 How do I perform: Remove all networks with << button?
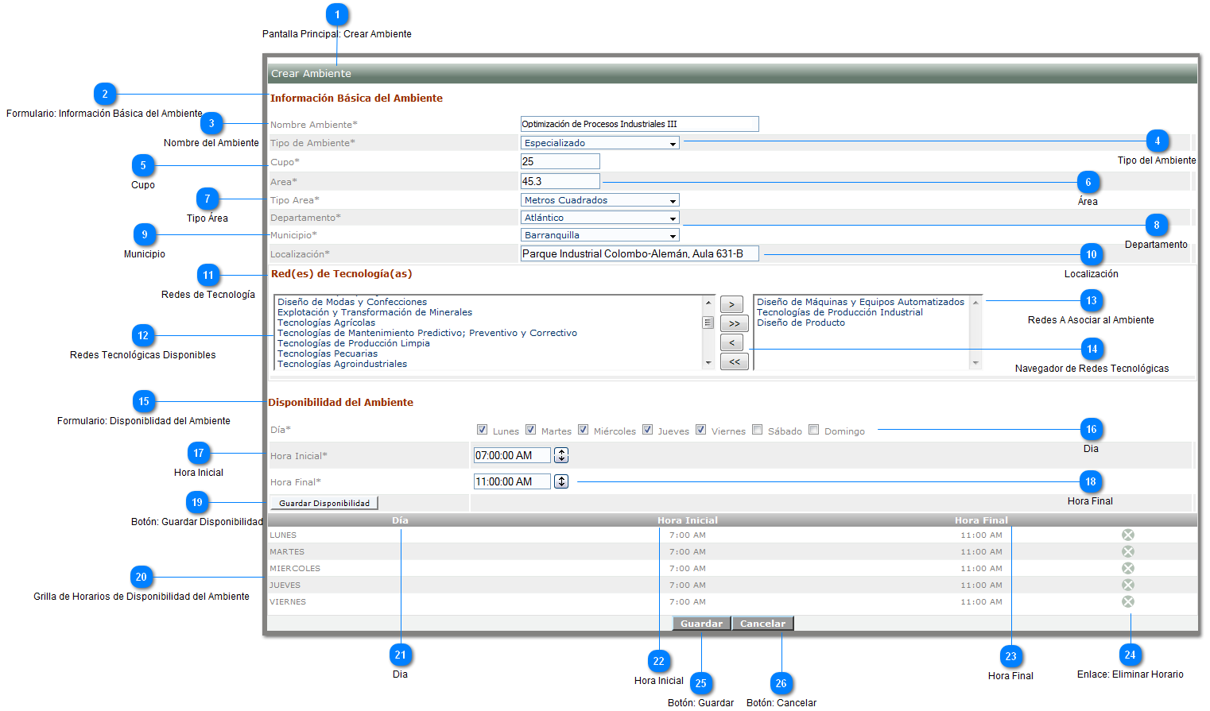(x=734, y=361)
